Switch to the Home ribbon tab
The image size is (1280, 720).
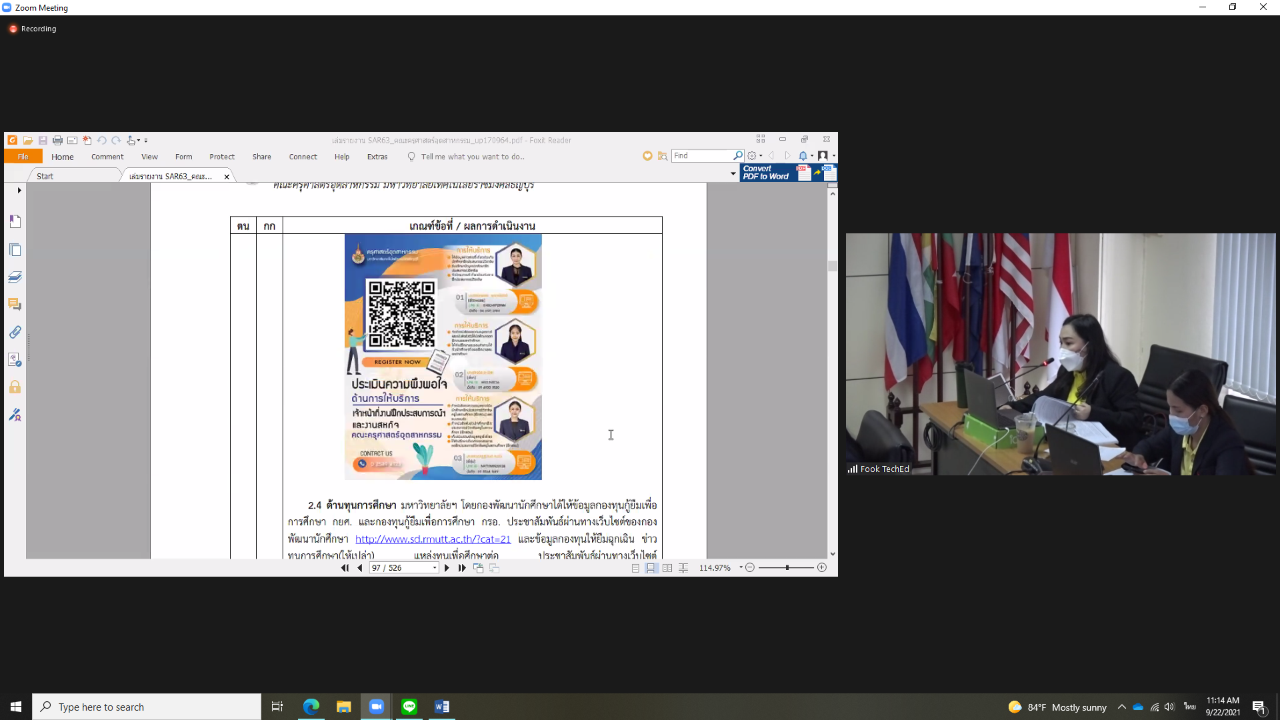click(x=63, y=157)
